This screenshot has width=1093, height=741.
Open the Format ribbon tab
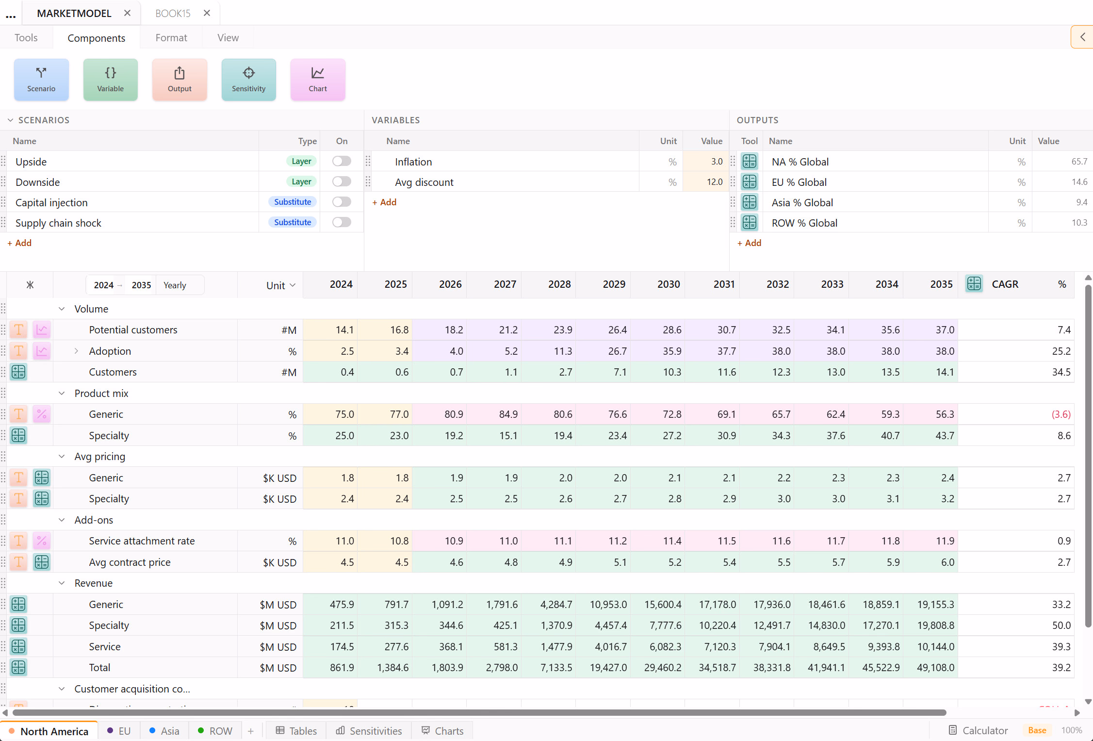click(x=171, y=37)
